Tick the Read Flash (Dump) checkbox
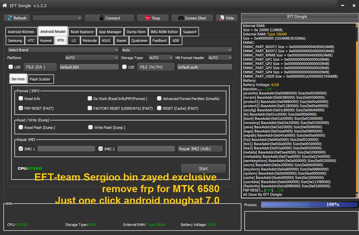This screenshot has height=235, width=359. [21, 127]
